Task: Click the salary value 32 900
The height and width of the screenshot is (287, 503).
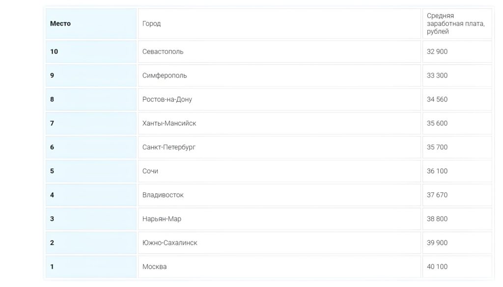Action: (x=437, y=52)
